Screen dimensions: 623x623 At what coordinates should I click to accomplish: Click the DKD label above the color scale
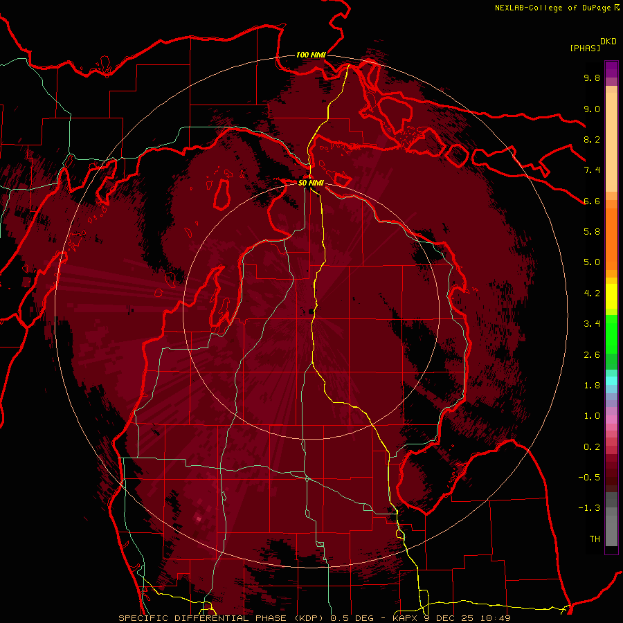(x=608, y=42)
